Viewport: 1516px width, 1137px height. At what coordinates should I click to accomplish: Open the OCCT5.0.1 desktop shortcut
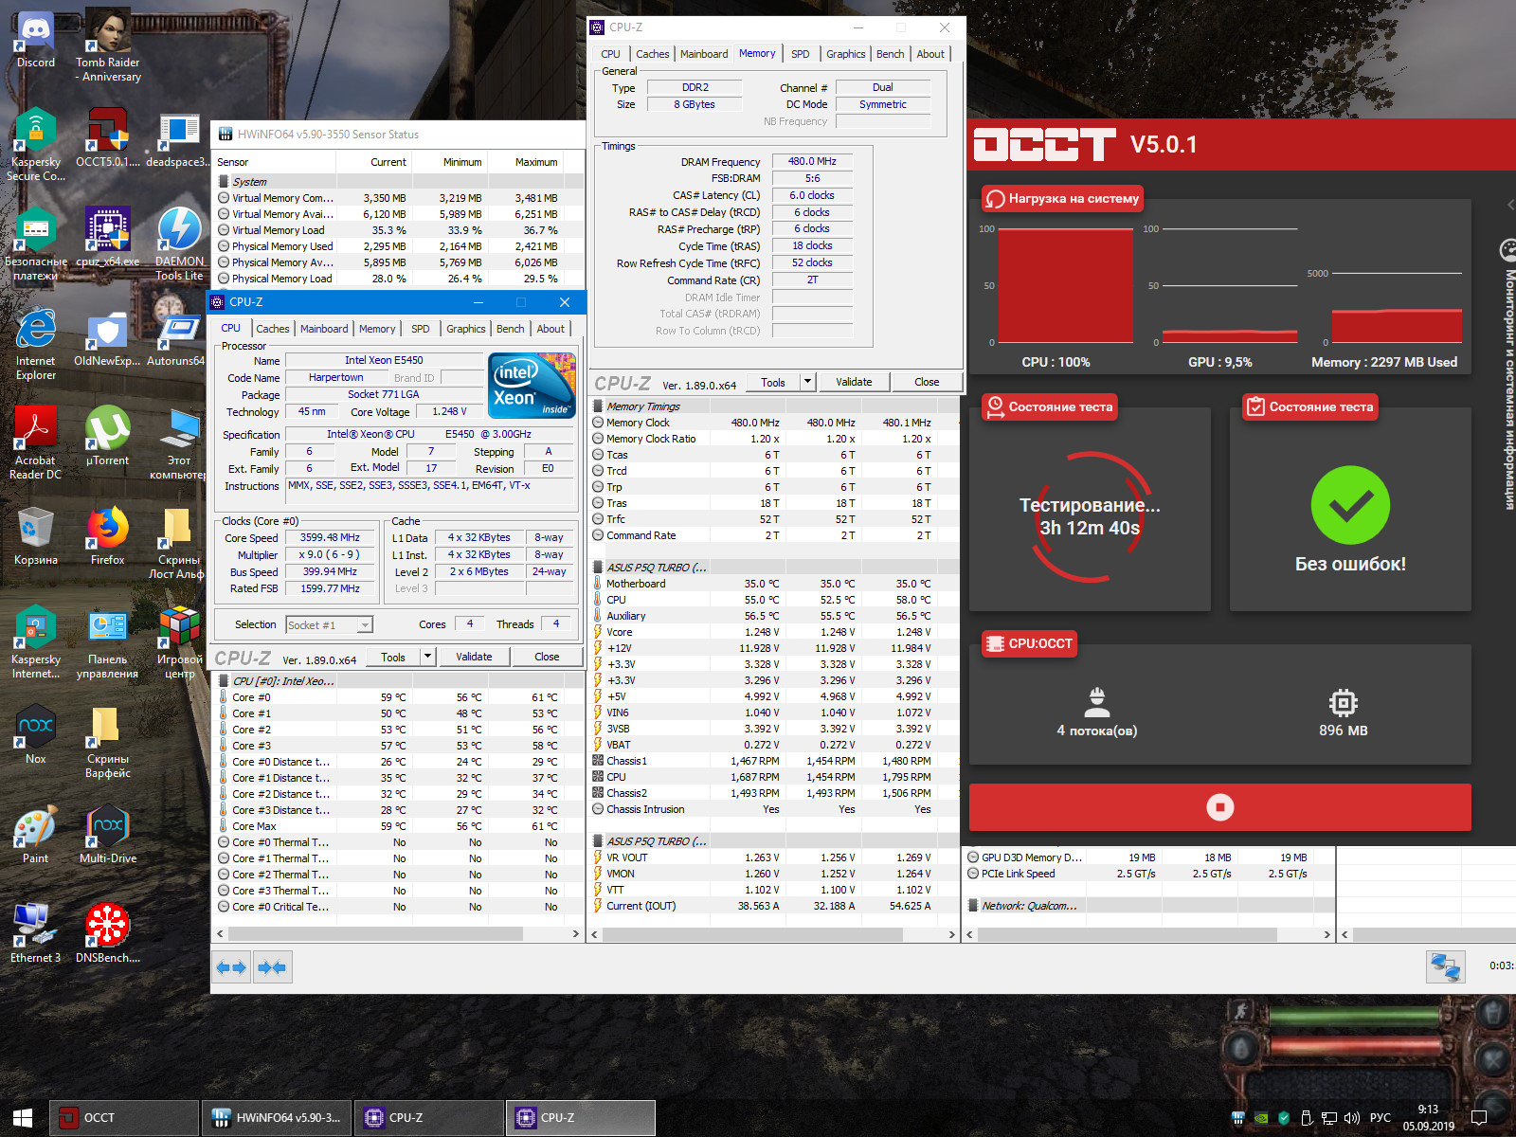108,137
